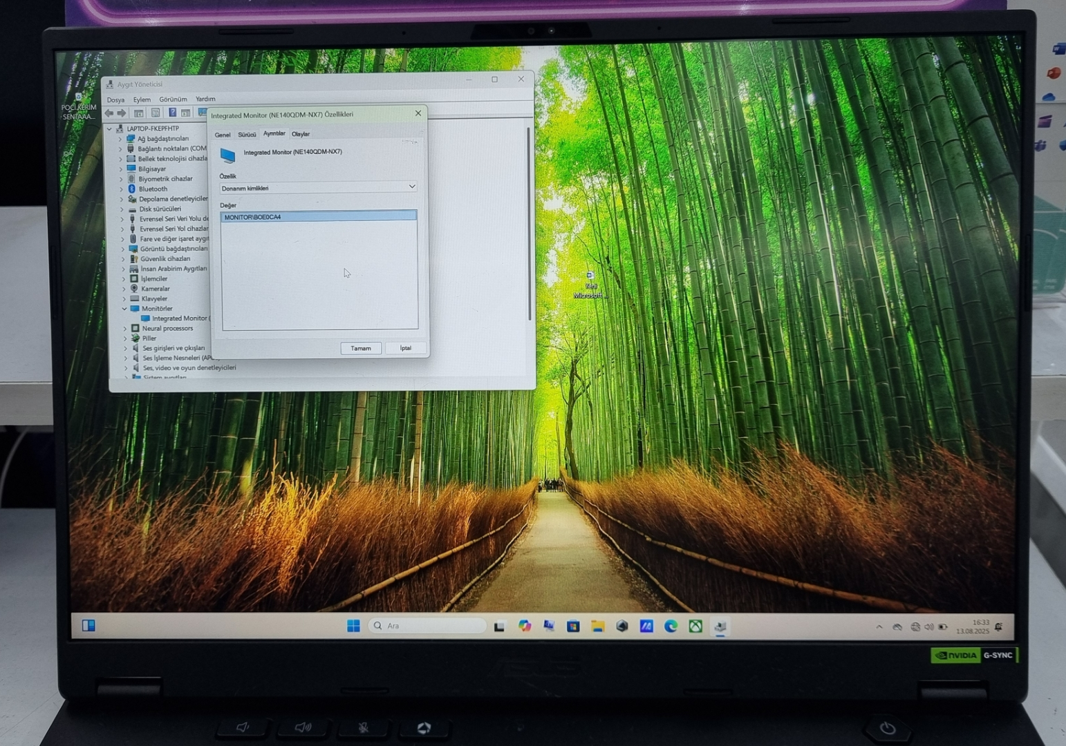Open the Dosya menu

(x=115, y=99)
